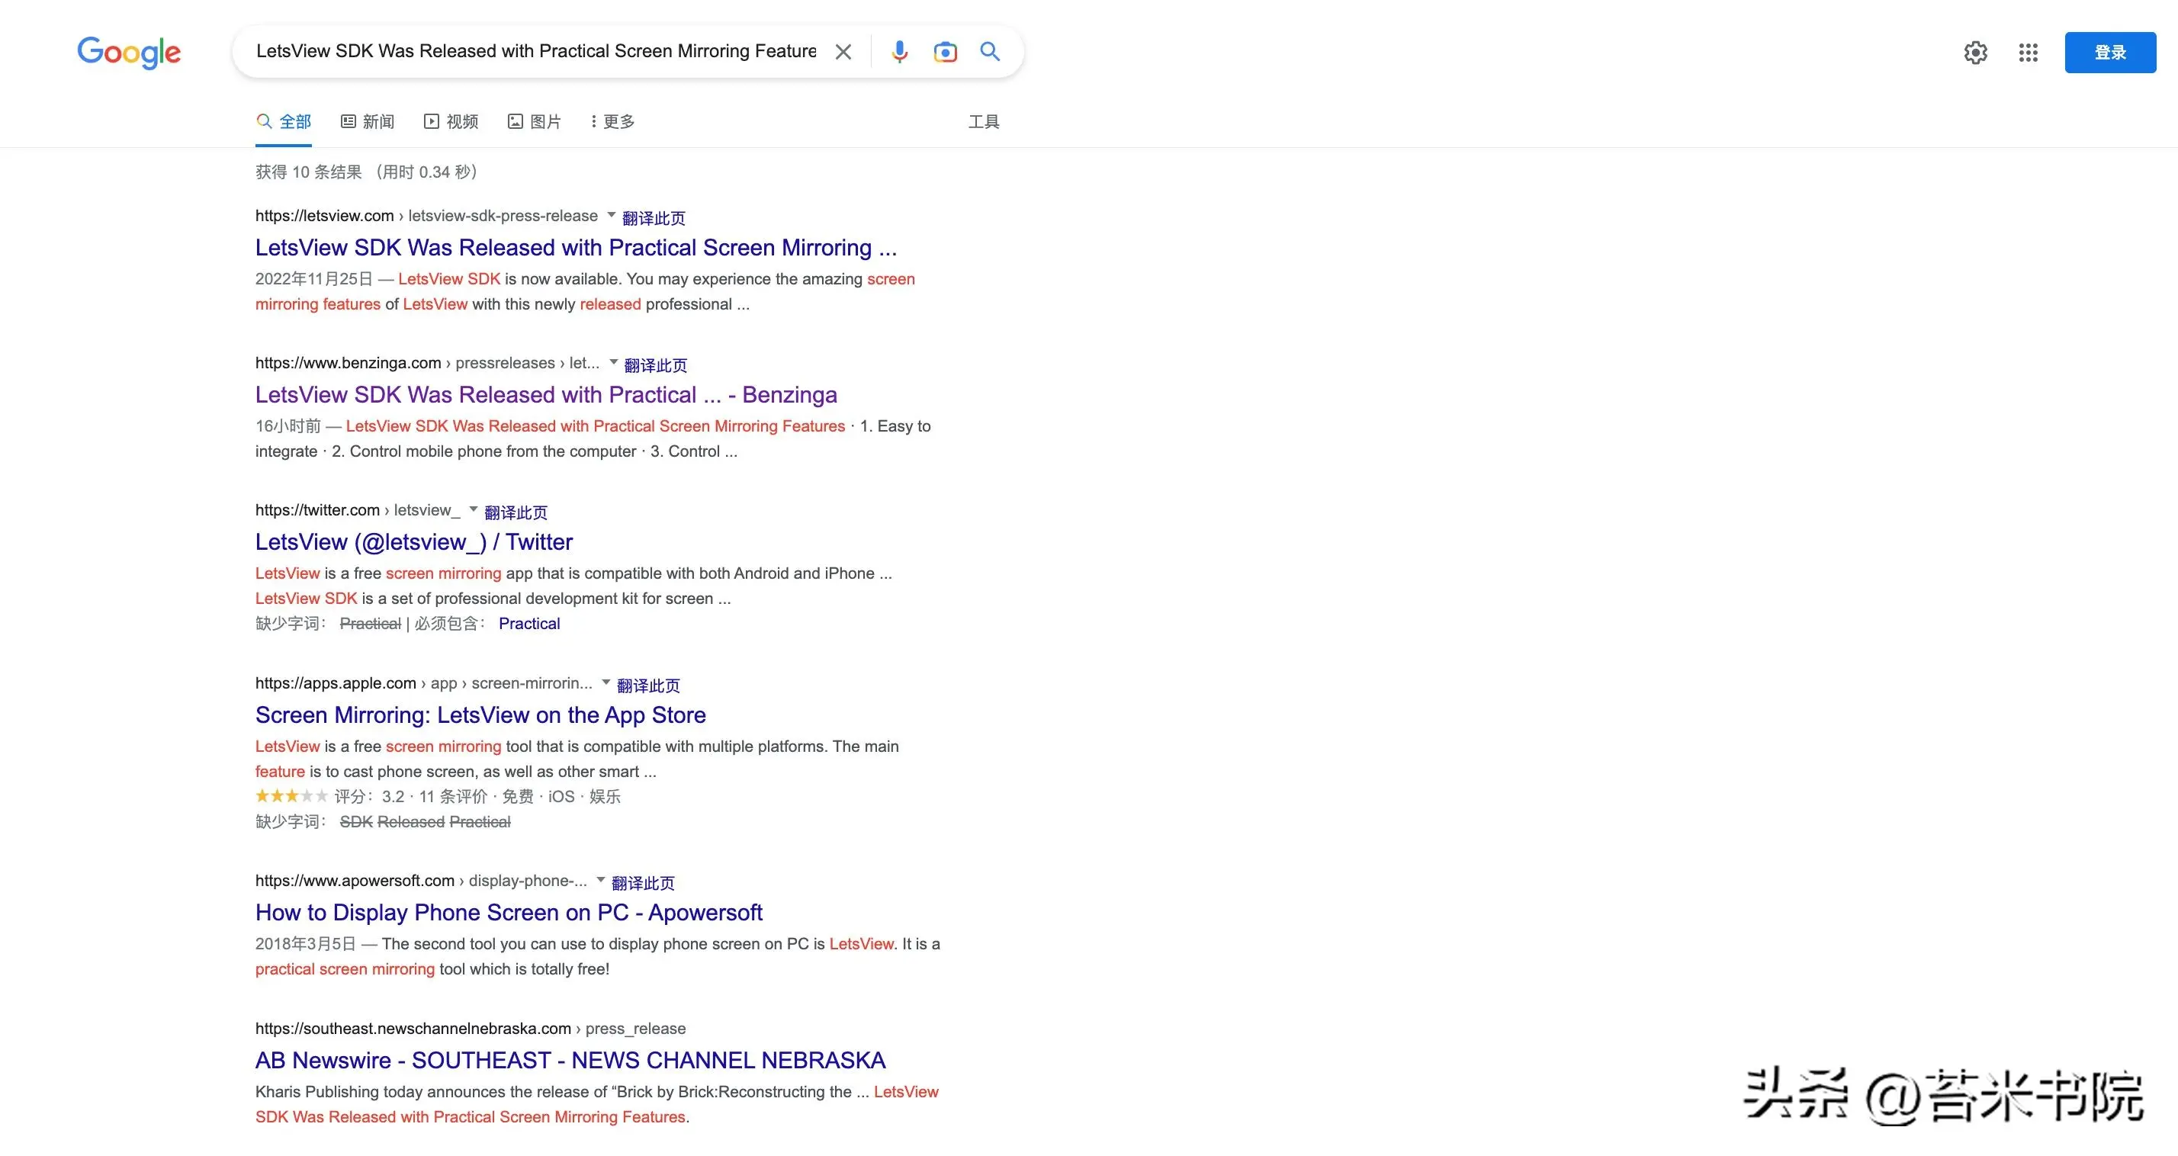
Task: Click the https://twitter.com breadcrumb URL
Action: point(317,510)
